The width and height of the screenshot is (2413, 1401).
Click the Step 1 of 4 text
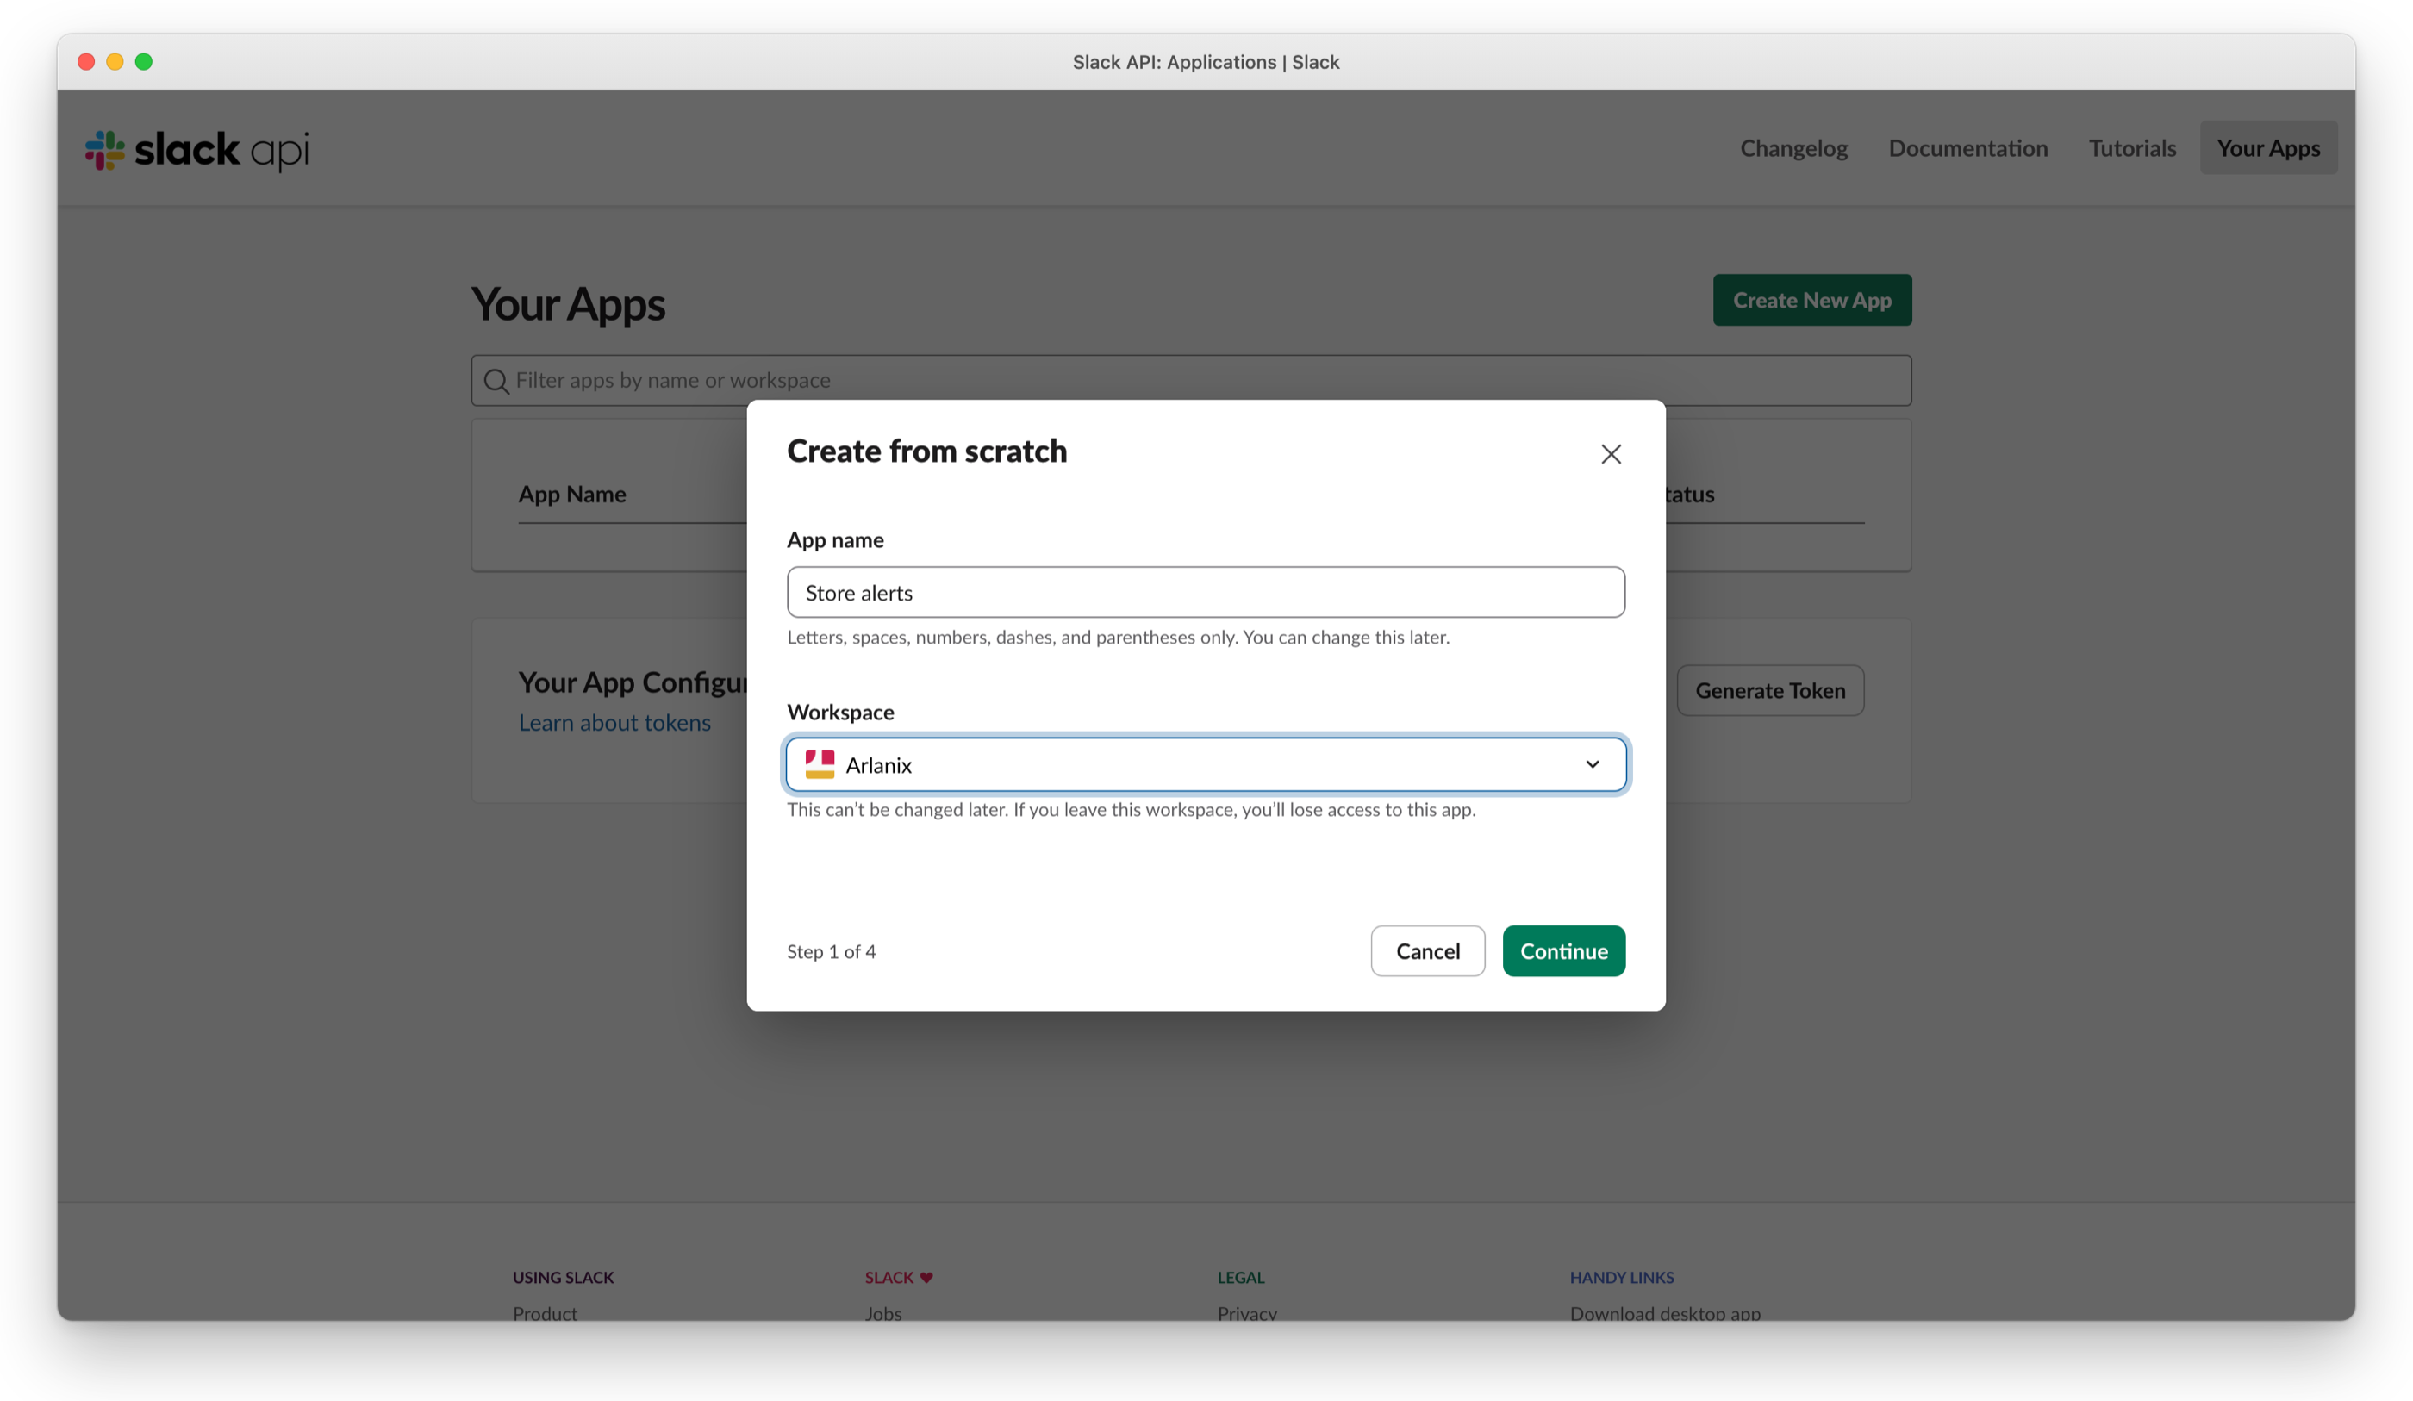(x=831, y=952)
